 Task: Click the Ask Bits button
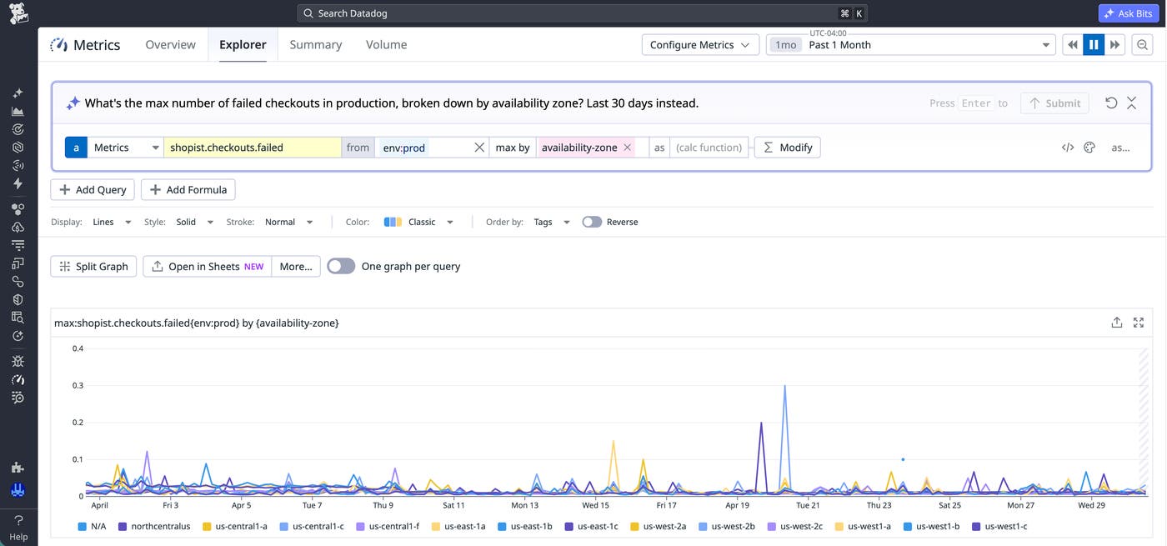tap(1129, 13)
